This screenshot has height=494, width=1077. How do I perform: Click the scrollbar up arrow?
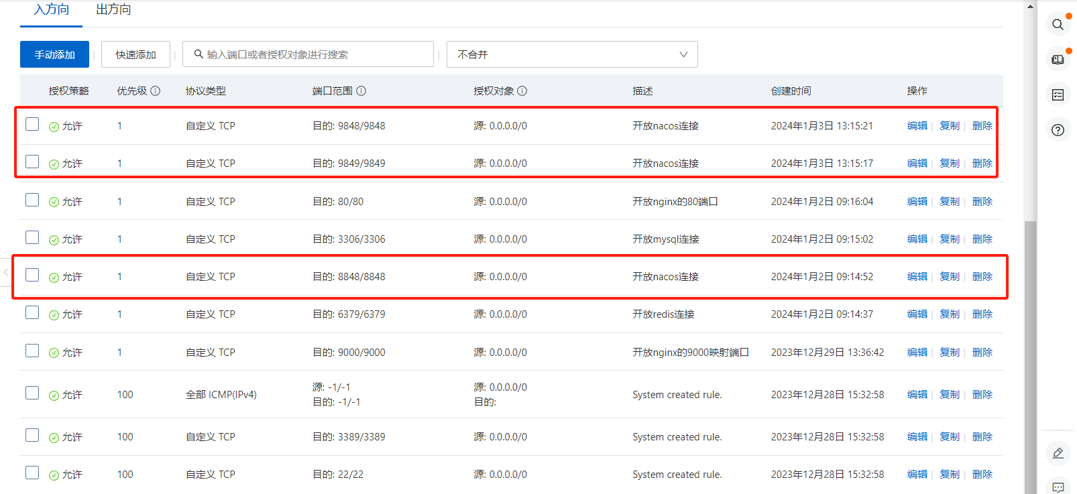(1030, 6)
